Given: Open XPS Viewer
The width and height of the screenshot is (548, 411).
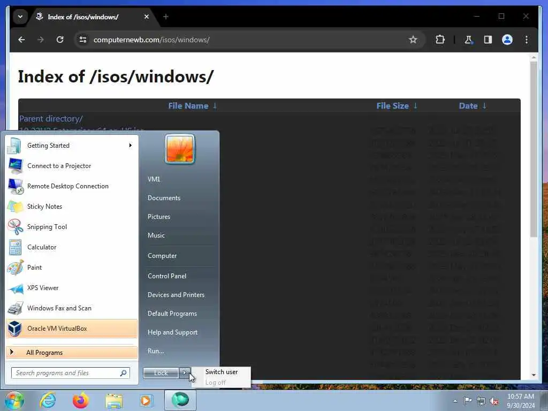Looking at the screenshot, I should pyautogui.click(x=72, y=287).
